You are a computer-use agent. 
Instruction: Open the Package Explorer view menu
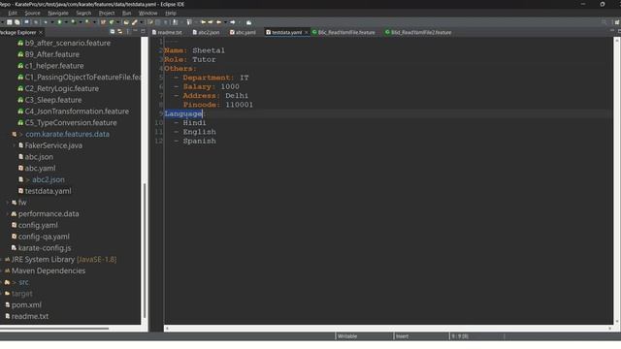(127, 32)
